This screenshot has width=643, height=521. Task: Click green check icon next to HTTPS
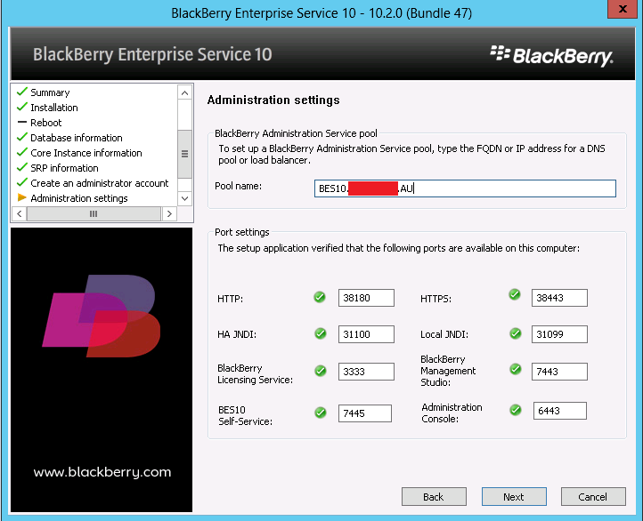[515, 294]
